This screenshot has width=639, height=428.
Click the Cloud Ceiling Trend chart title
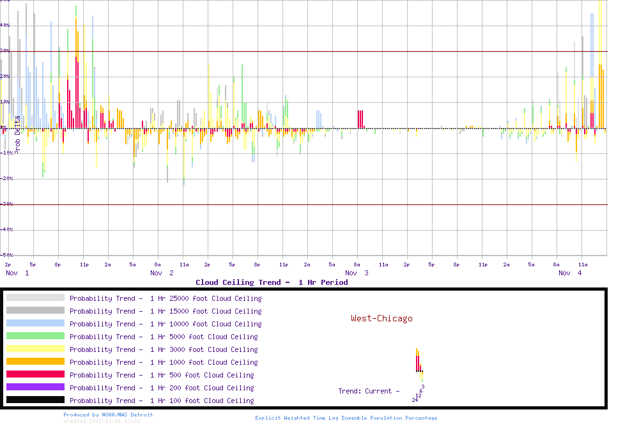[272, 282]
